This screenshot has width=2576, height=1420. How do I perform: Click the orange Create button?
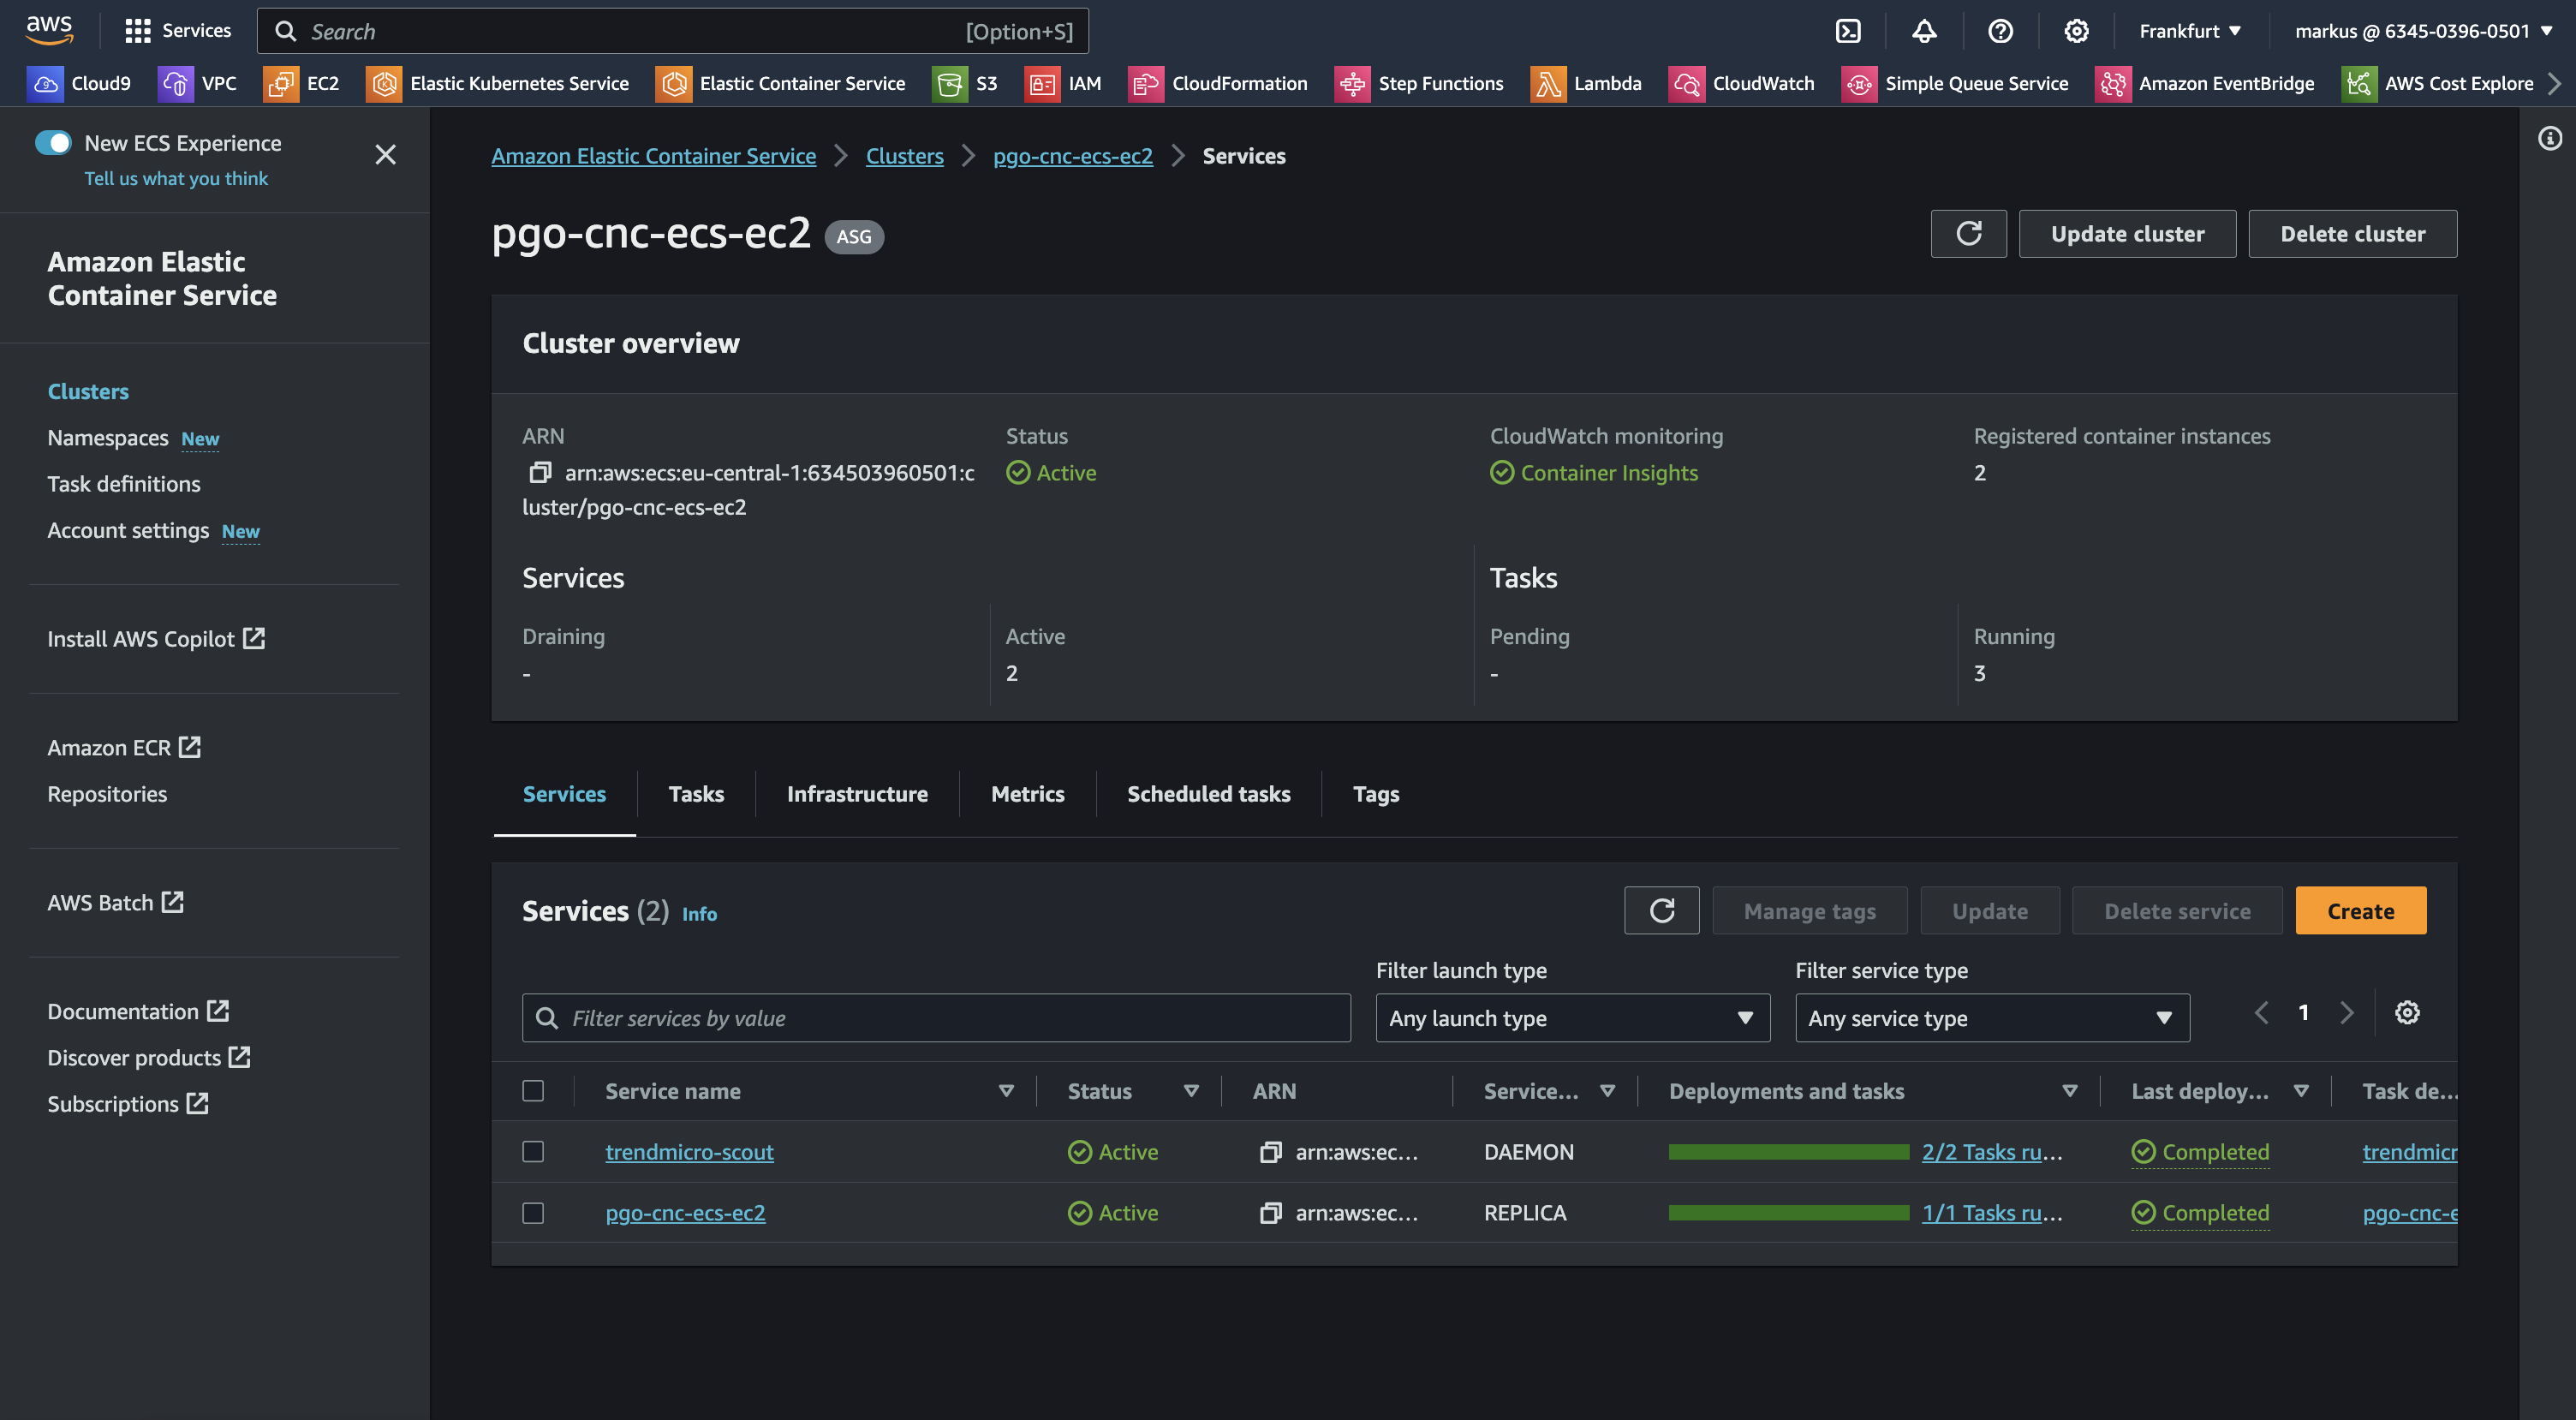2360,910
